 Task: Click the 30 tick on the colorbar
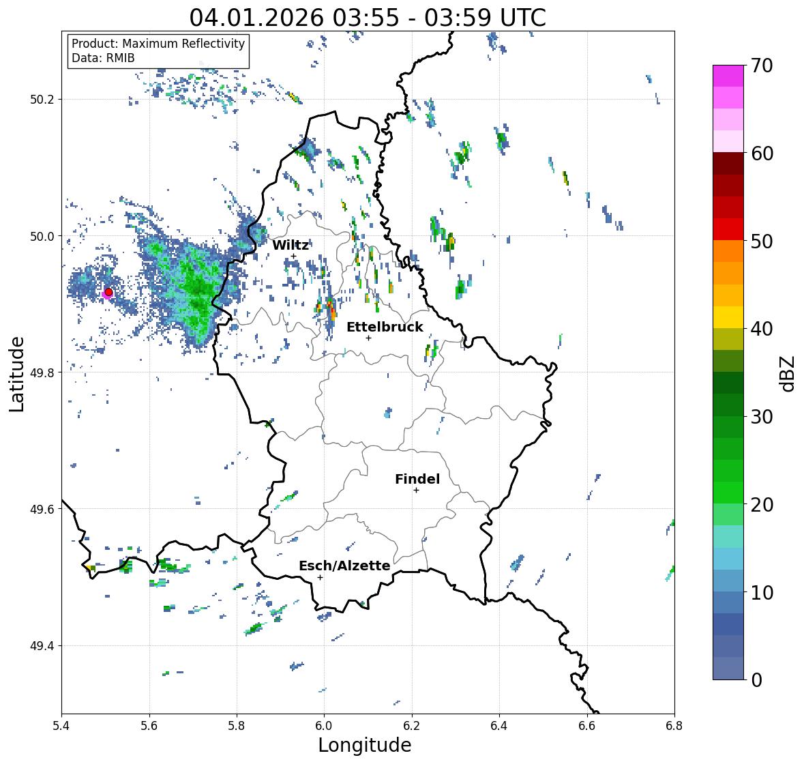(762, 417)
